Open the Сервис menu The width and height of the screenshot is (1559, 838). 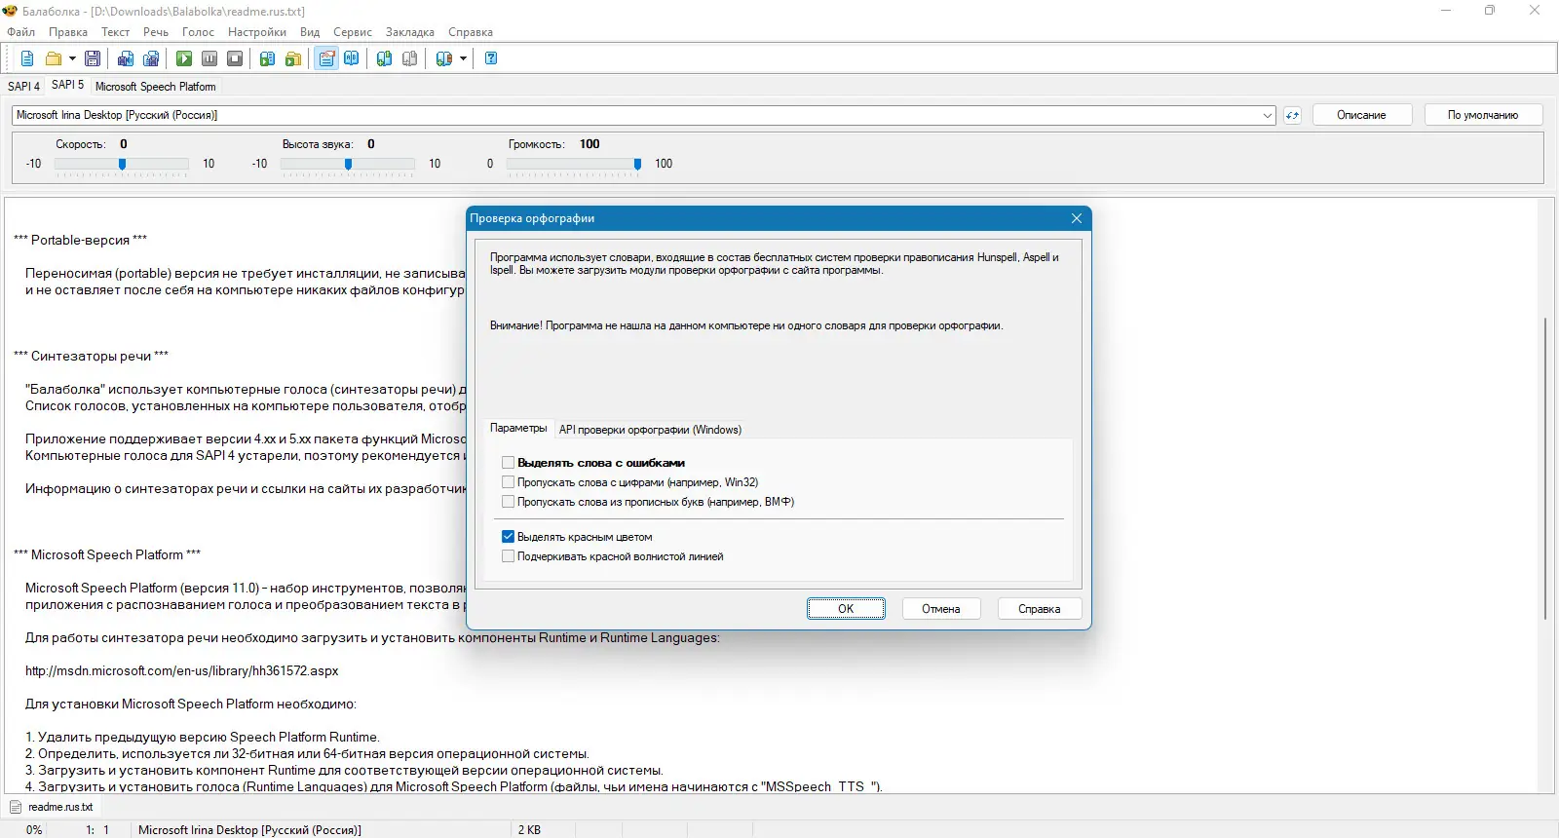pos(353,32)
